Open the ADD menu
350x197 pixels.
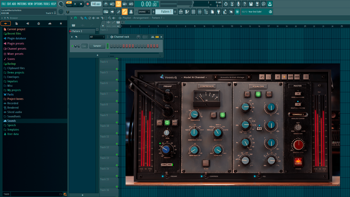pos(14,4)
